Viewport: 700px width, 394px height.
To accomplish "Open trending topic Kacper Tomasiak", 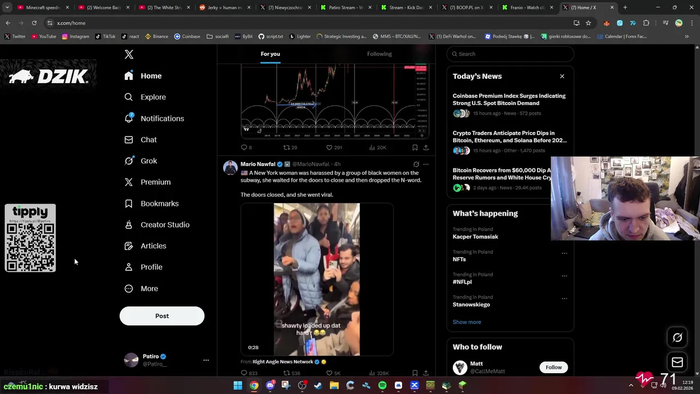I will (x=475, y=236).
